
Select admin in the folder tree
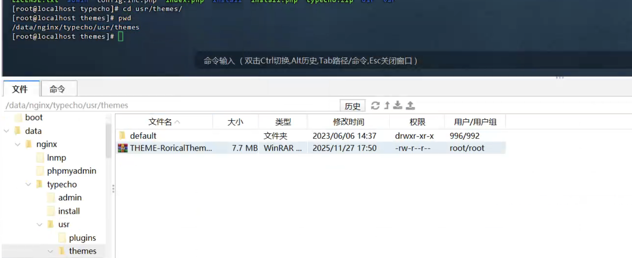[x=70, y=198]
